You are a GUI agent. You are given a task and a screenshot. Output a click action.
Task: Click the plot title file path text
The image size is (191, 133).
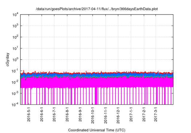97,9
